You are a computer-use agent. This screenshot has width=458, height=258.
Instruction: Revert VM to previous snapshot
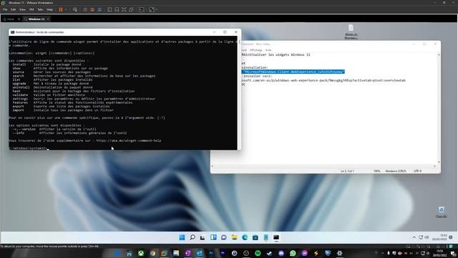[x=92, y=9]
